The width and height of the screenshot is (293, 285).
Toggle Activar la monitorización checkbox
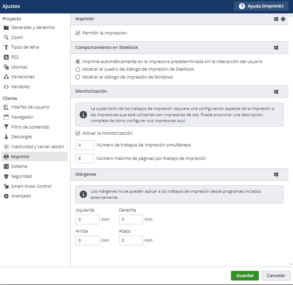click(78, 133)
